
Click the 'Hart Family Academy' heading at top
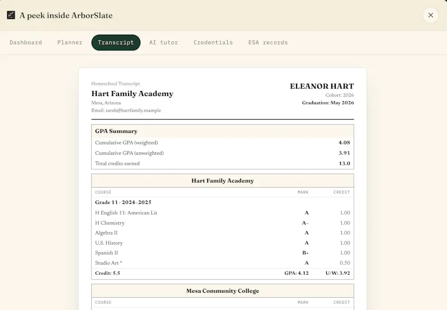(132, 93)
